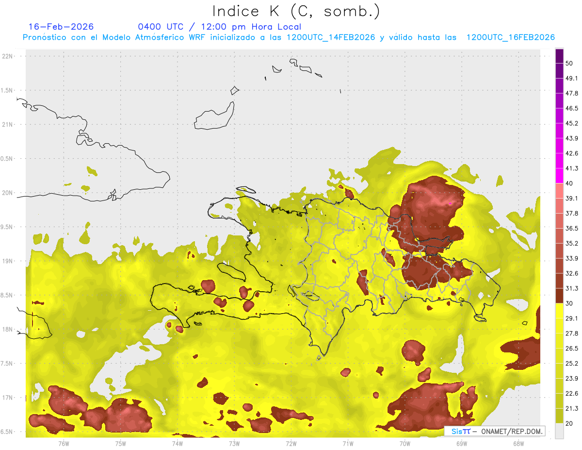582x450 pixels.
Task: Click the '42.6' colorbar value
Action: click(x=572, y=153)
